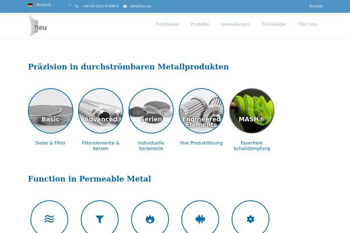Select the Engineered Elements circle image
350x233 pixels.
(201, 111)
